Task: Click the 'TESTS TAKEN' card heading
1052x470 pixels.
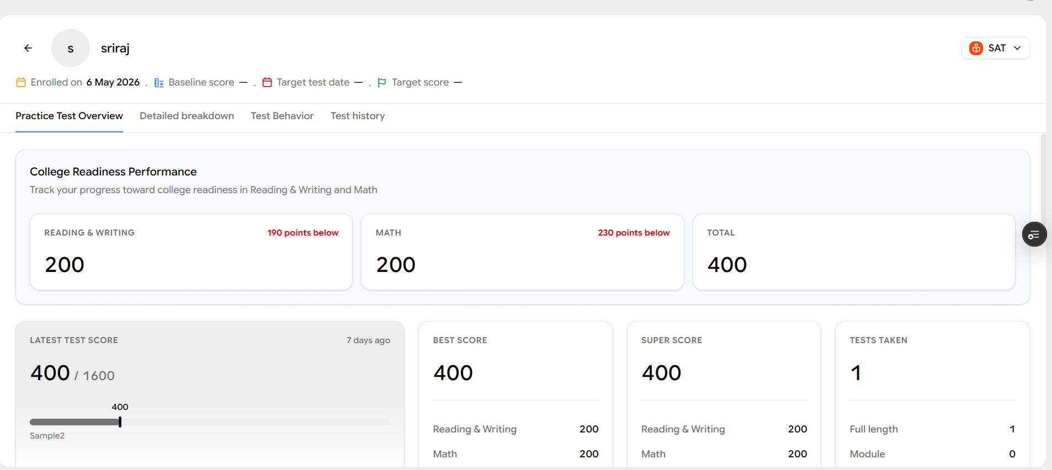Action: click(x=879, y=340)
